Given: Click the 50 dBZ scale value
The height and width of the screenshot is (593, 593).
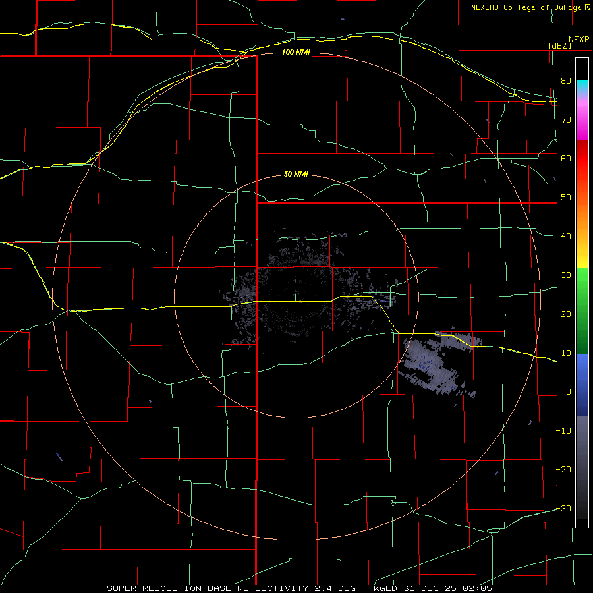Looking at the screenshot, I should pos(566,198).
